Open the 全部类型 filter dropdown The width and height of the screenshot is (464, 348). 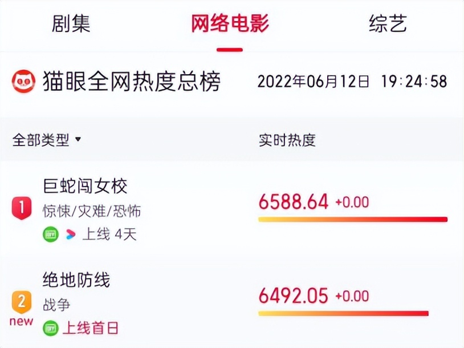click(x=43, y=139)
